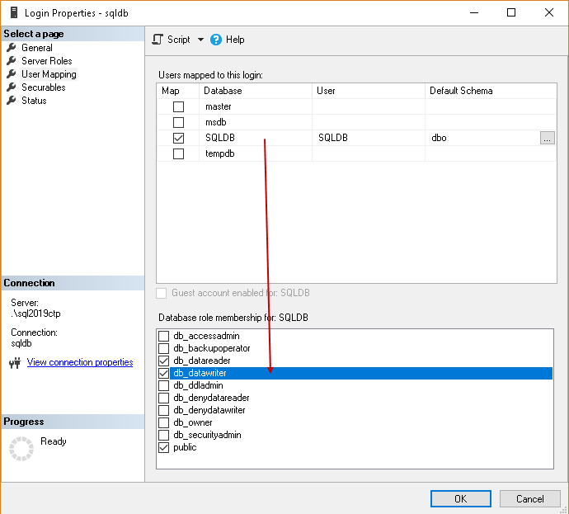Open the Status page
Viewport: 569px width, 514px height.
click(34, 100)
